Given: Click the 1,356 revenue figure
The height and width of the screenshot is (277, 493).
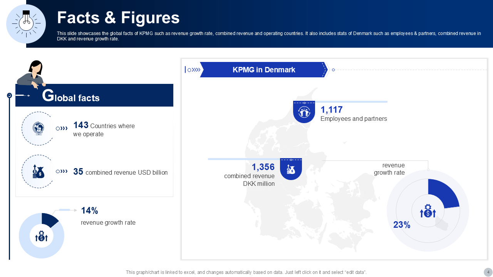Looking at the screenshot, I should (263, 167).
